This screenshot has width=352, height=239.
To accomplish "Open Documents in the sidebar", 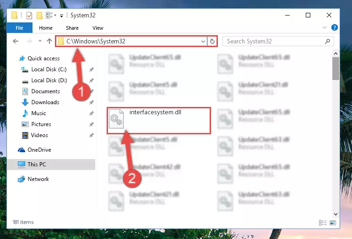I will click(x=46, y=91).
